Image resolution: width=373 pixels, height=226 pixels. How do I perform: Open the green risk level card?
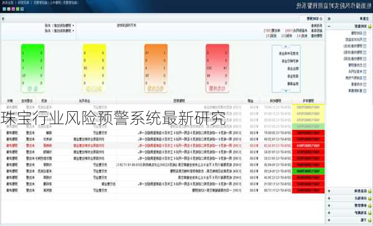coord(32,68)
